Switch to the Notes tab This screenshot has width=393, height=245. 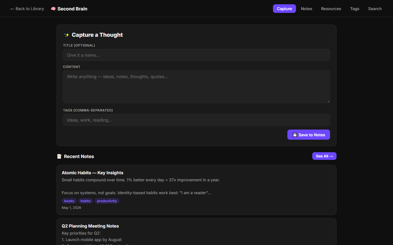306,9
